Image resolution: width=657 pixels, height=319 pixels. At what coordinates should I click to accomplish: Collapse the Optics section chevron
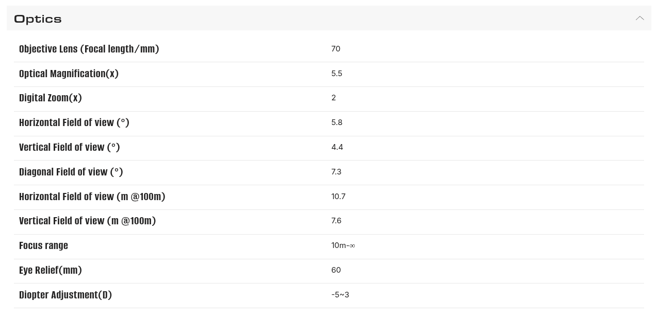pos(639,19)
